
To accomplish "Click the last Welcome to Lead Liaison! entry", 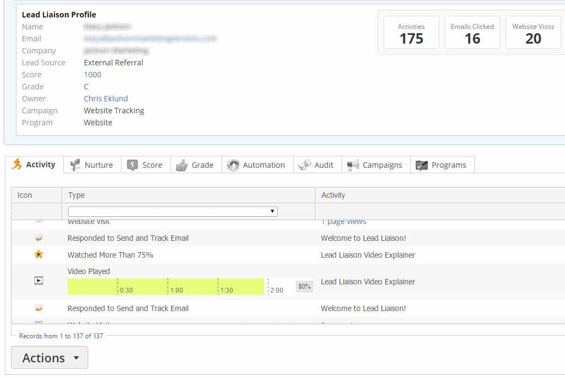I will tap(363, 308).
